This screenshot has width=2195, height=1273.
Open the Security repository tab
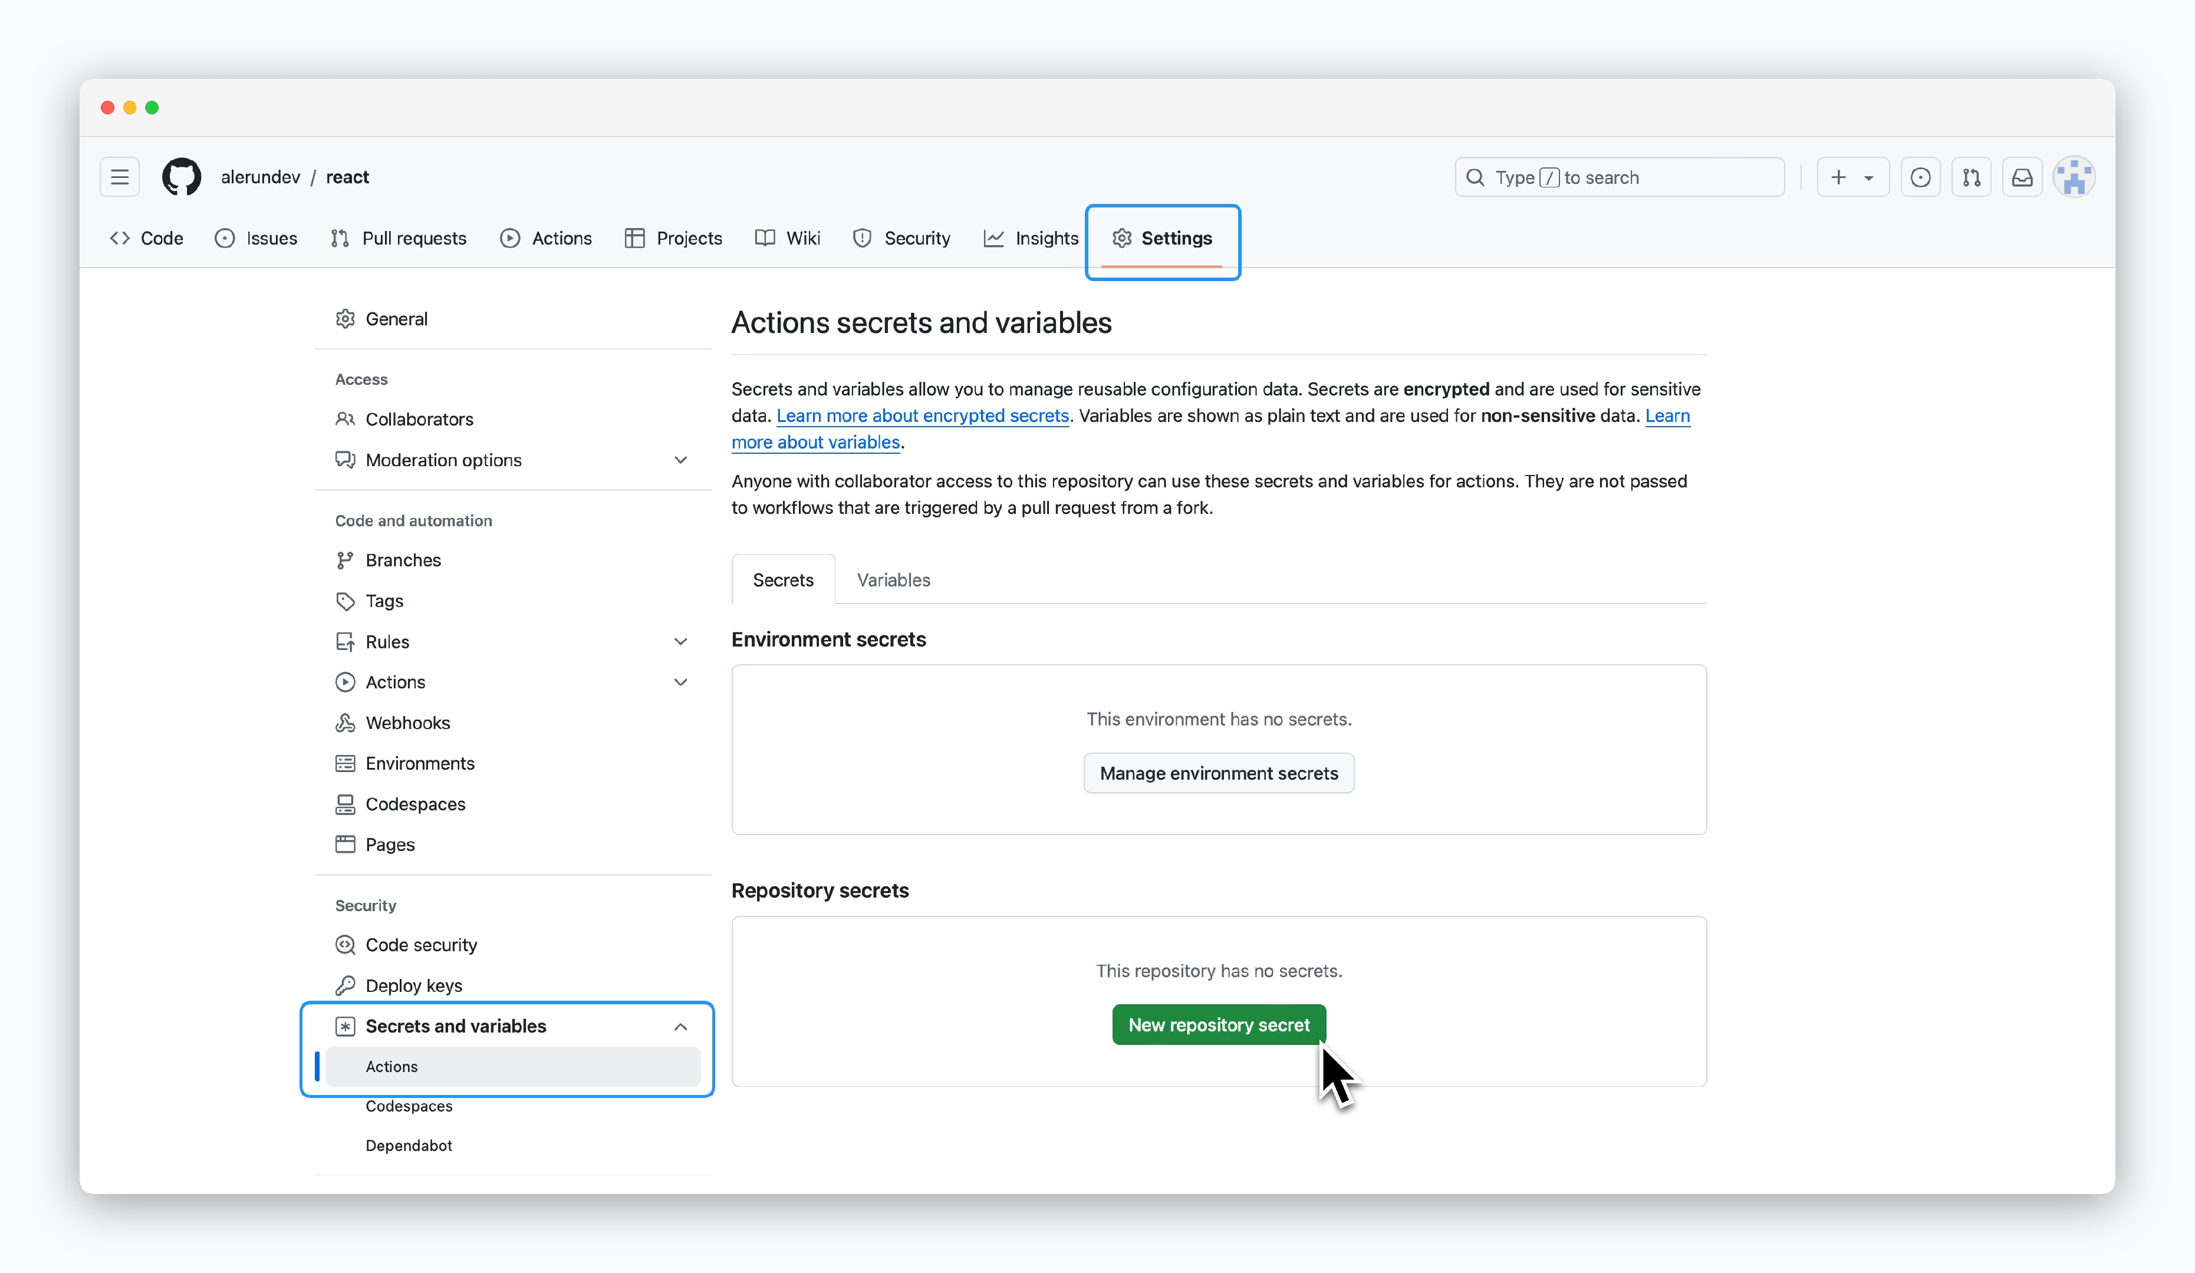(901, 238)
